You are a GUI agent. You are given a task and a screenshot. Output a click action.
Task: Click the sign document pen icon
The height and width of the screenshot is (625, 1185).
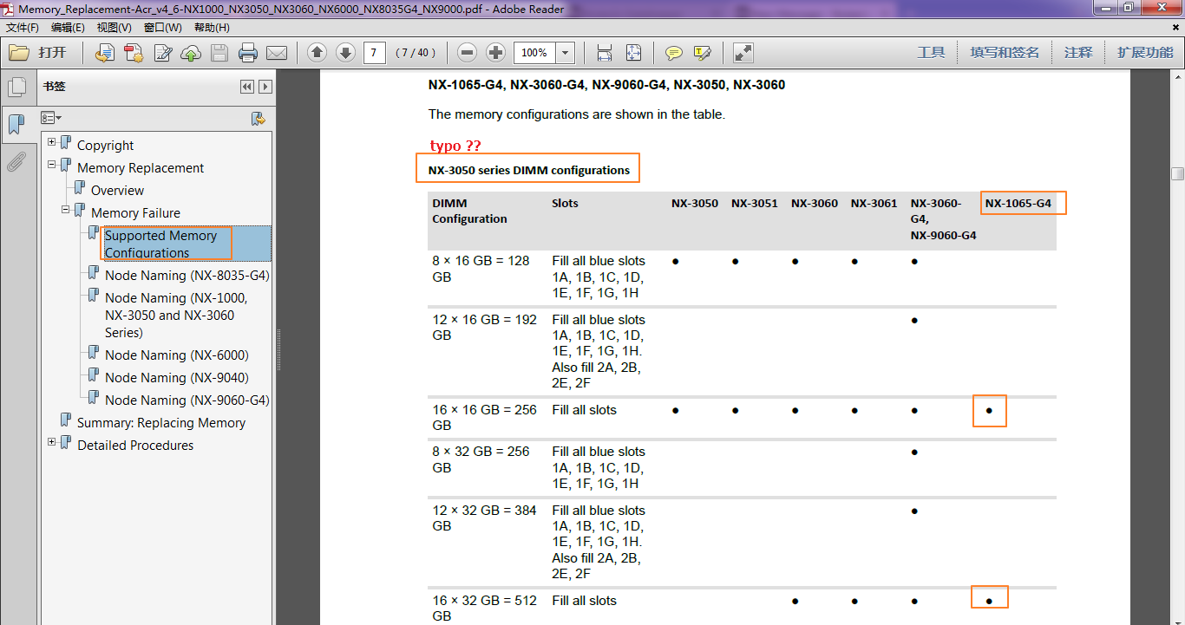pos(162,53)
